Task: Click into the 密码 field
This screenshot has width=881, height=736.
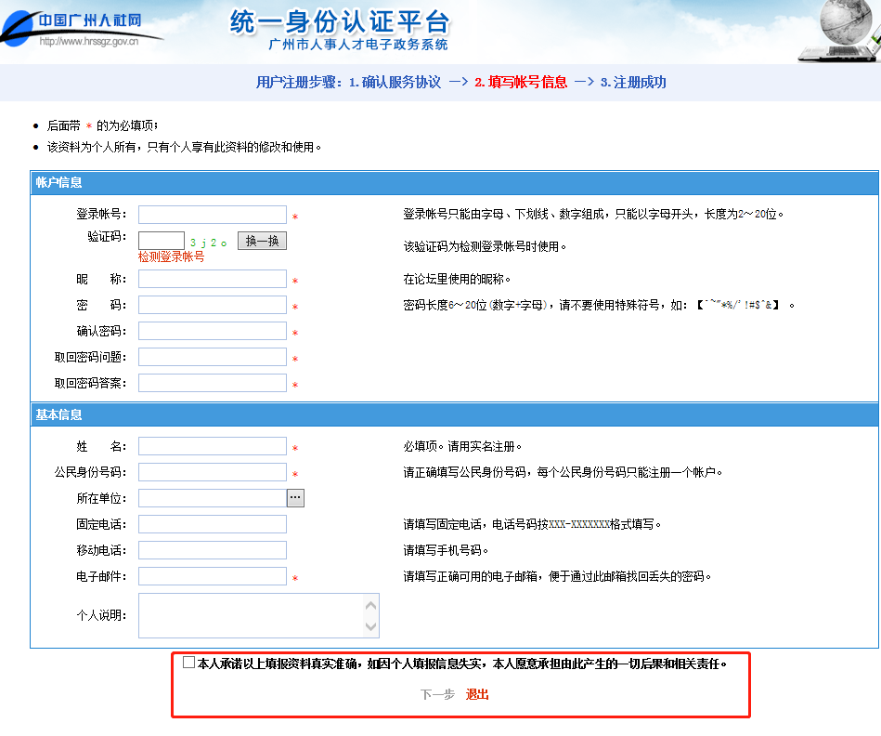Action: coord(213,305)
